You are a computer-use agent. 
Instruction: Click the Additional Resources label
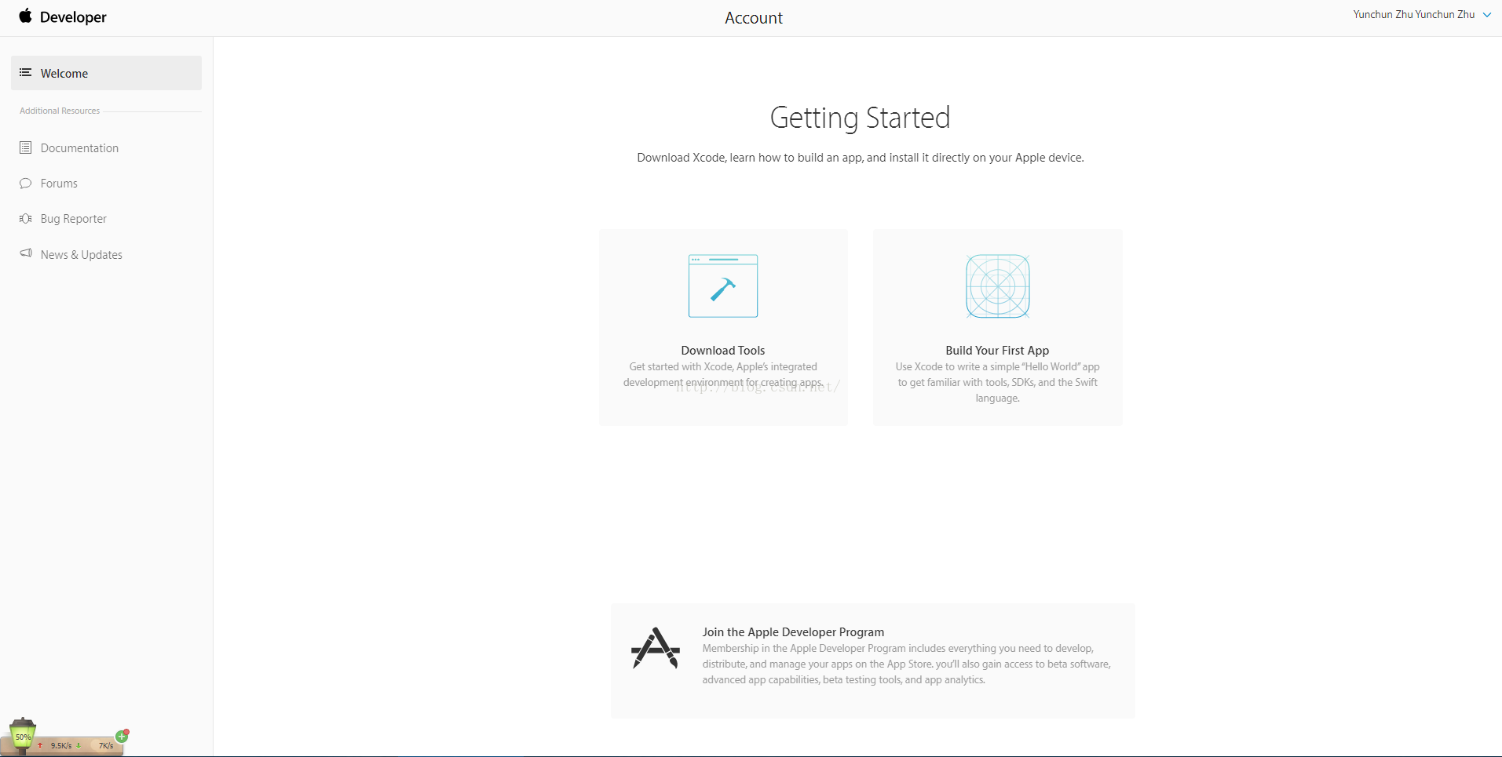[60, 111]
